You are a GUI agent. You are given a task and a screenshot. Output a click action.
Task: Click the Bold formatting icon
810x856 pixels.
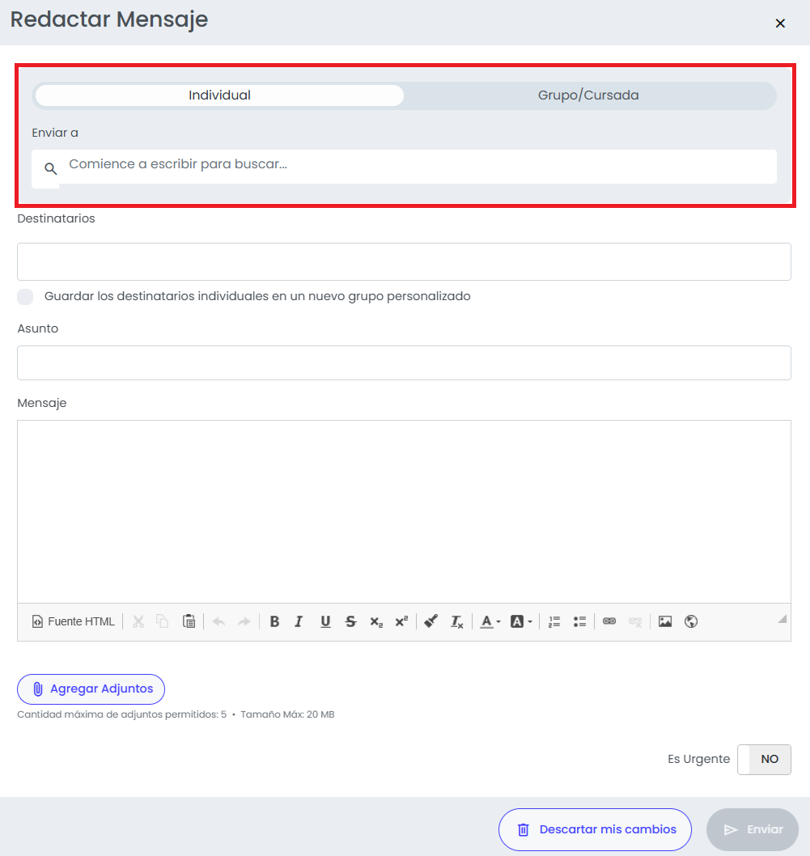274,621
